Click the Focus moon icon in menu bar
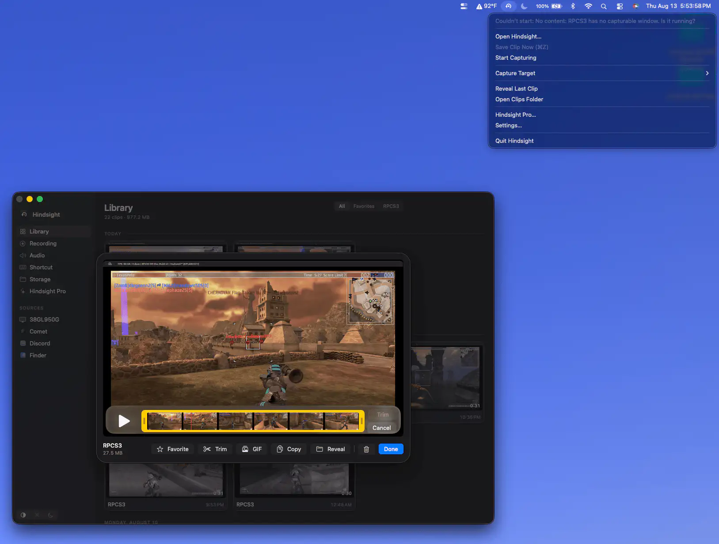 (524, 6)
